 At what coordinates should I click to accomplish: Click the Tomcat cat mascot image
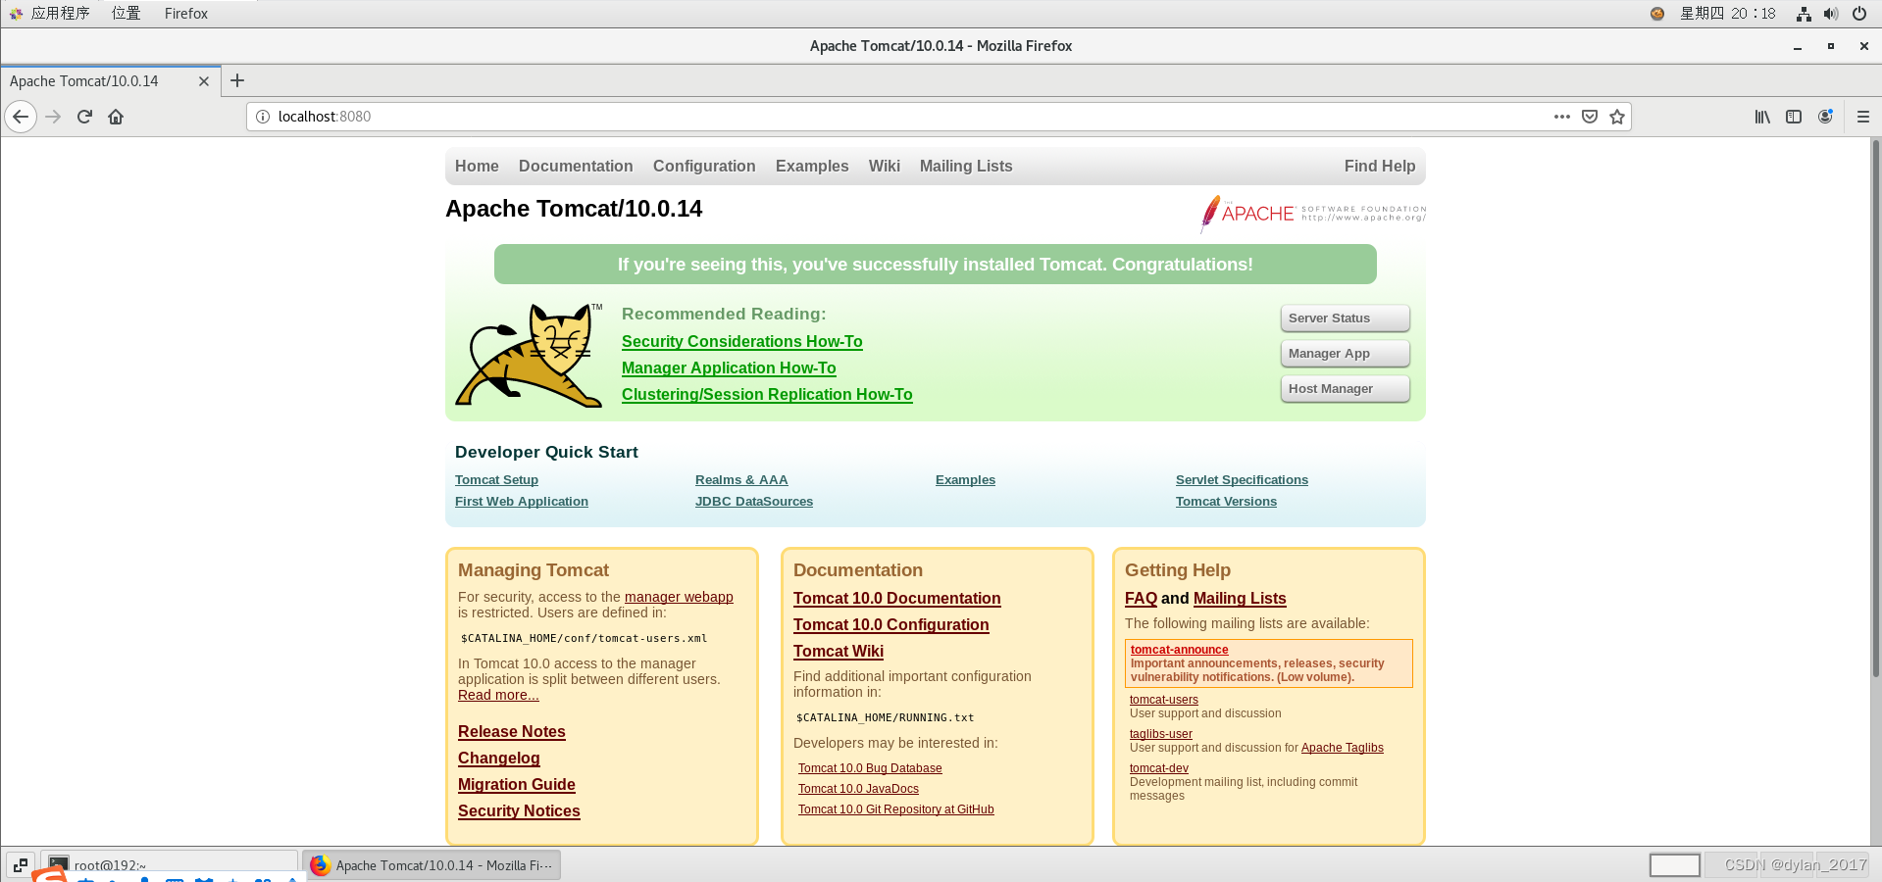coord(530,355)
